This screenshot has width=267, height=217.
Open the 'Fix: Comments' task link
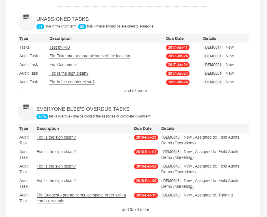point(63,65)
